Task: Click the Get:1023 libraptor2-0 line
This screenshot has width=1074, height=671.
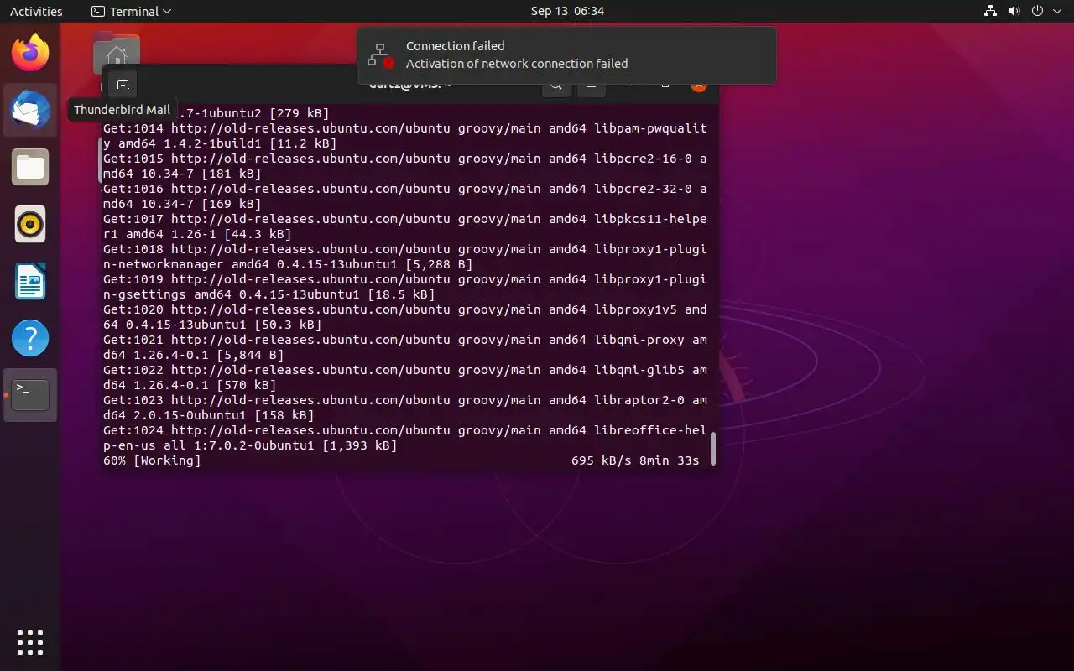Action: (x=405, y=408)
